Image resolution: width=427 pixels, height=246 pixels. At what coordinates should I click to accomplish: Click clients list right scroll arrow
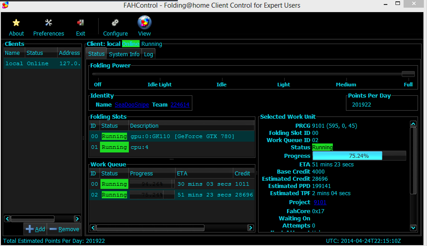(x=77, y=219)
